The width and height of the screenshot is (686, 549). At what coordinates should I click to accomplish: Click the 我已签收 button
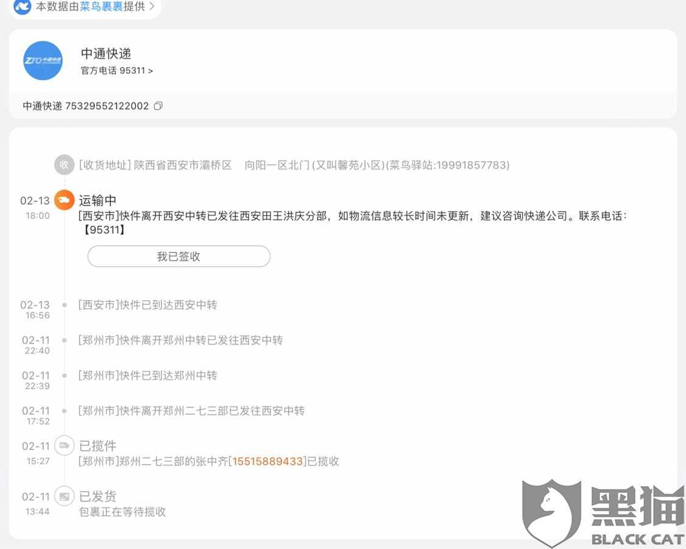click(179, 256)
